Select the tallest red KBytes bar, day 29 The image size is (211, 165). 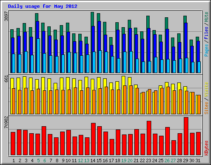coord(186,136)
